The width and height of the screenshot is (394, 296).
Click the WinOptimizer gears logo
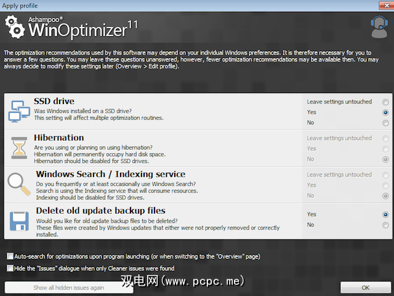pos(15,27)
